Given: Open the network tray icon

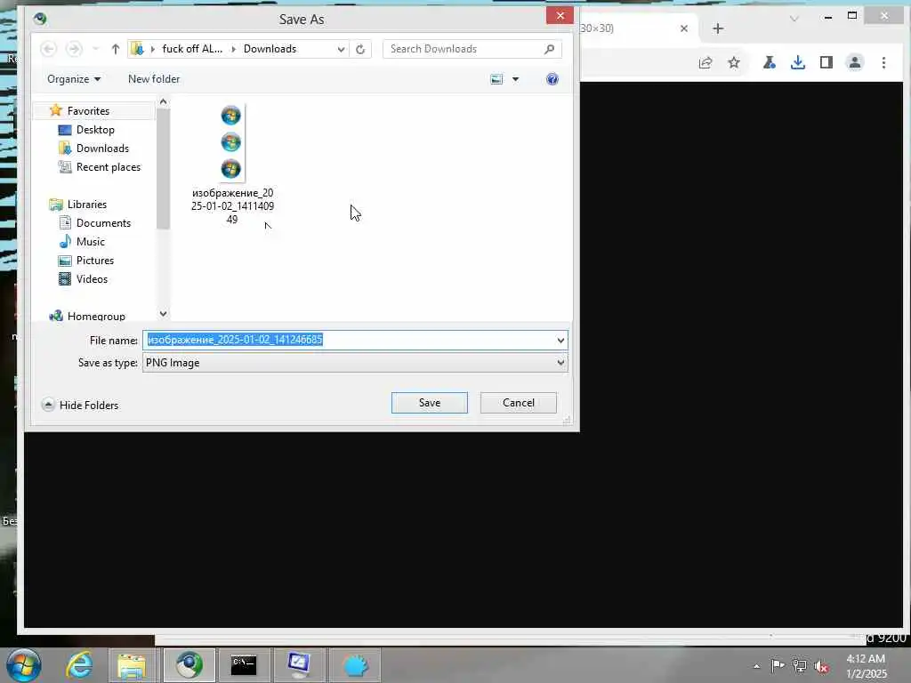Looking at the screenshot, I should click(x=800, y=666).
